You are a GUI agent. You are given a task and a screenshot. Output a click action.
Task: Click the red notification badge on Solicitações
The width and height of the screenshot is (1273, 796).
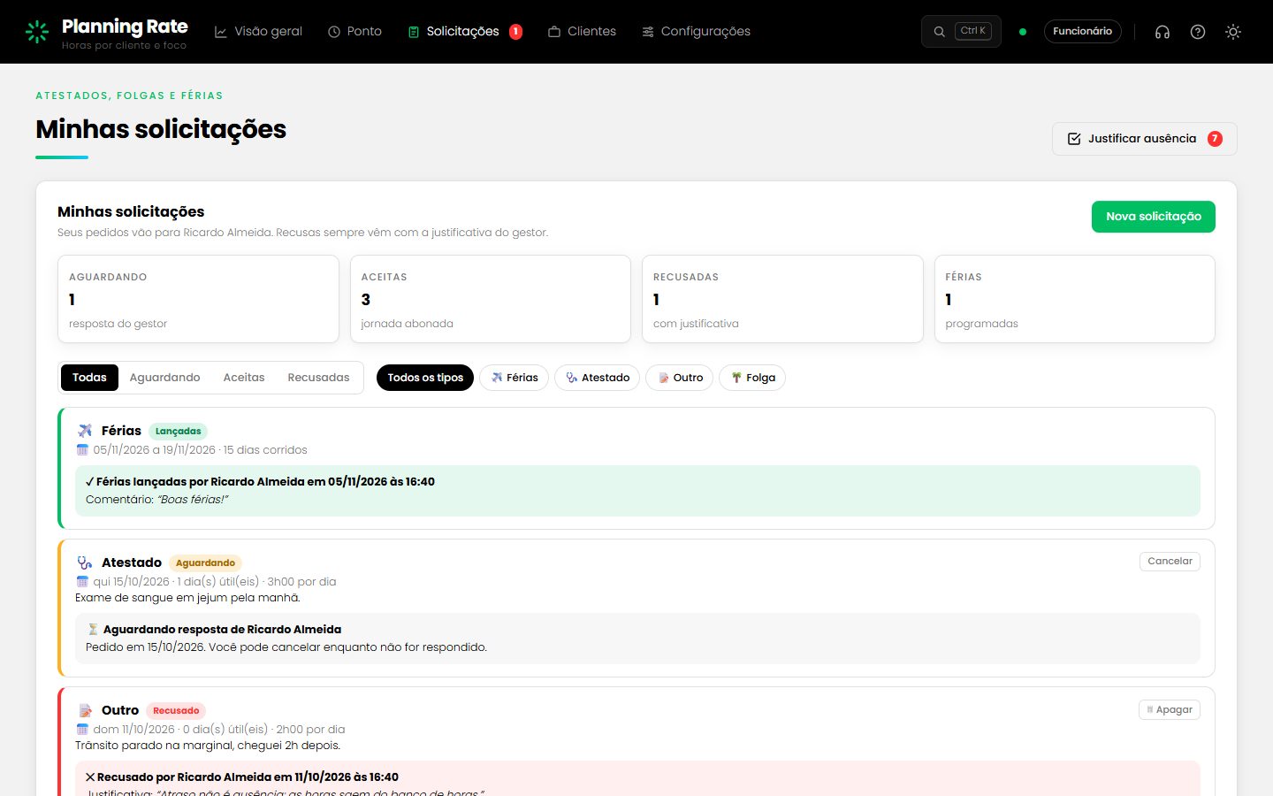pos(515,32)
